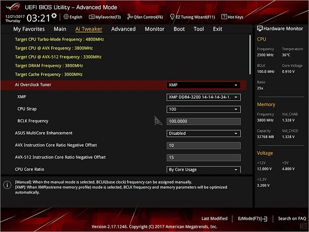Open Qfan Control(F6)
The height and width of the screenshot is (232, 309).
145,17
